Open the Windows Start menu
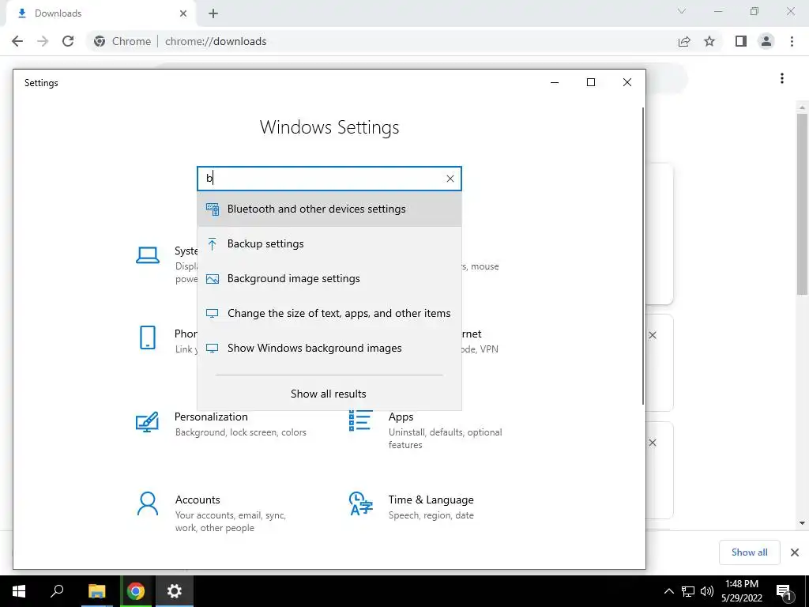Screen dimensions: 809x607 (19, 591)
